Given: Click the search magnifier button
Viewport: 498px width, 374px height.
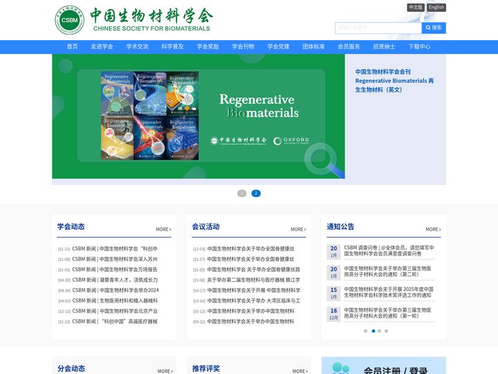Looking at the screenshot, I should (x=434, y=28).
